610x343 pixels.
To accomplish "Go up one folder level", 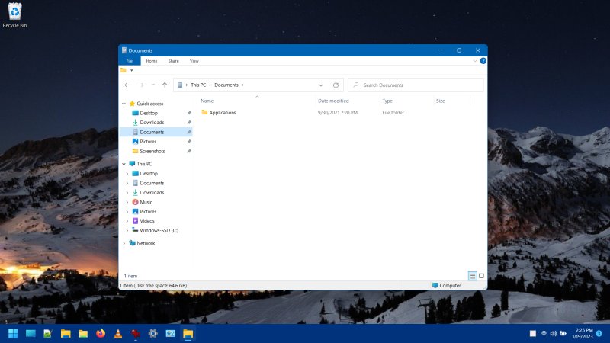I will (x=164, y=85).
